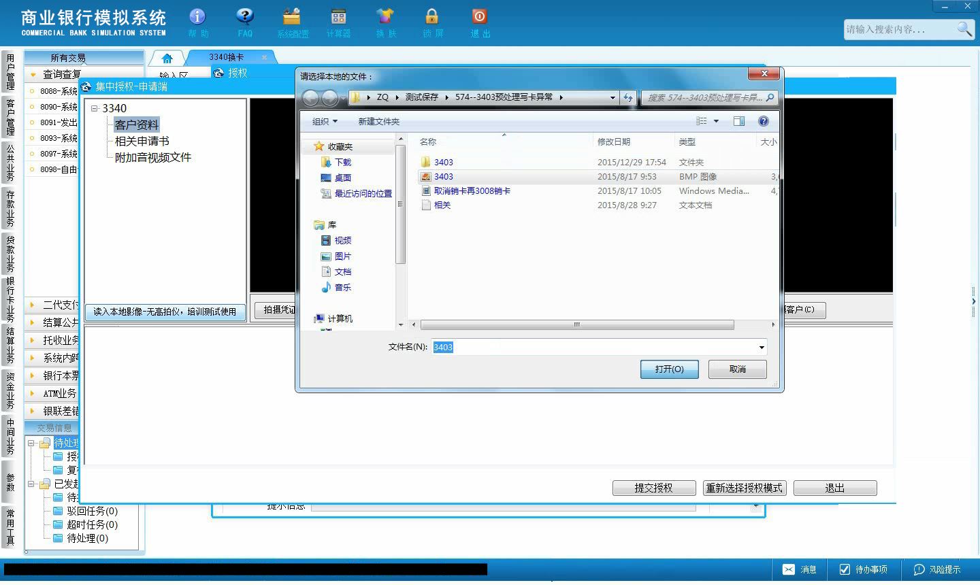The height and width of the screenshot is (585, 980).
Task: Open 风险提示 in the status bar
Action: click(937, 569)
